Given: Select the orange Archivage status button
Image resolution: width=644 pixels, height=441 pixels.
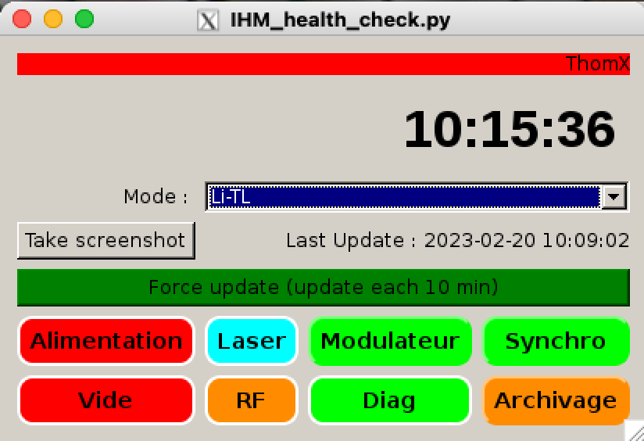Looking at the screenshot, I should (x=556, y=400).
